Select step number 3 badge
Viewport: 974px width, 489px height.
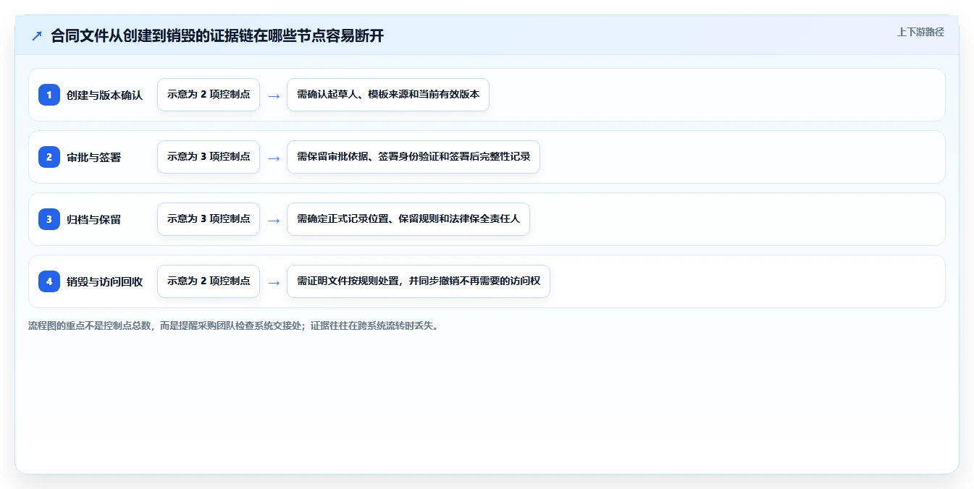pos(49,219)
